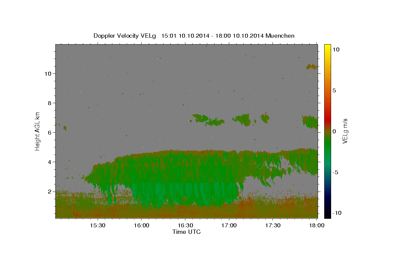393x262 pixels.
Task: Click the 17:00 time tick label
Action: 229,226
